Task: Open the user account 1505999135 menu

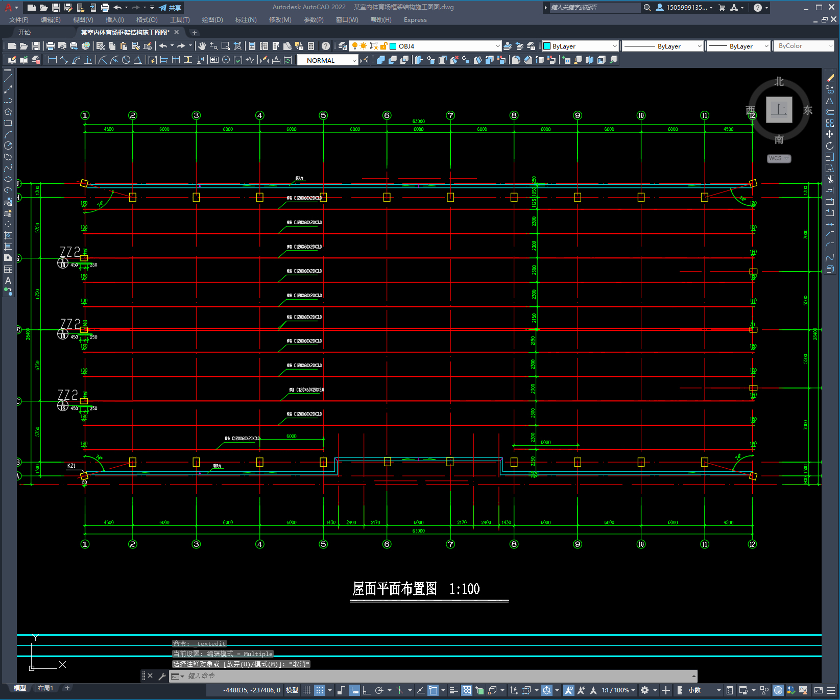Action: 684,8
